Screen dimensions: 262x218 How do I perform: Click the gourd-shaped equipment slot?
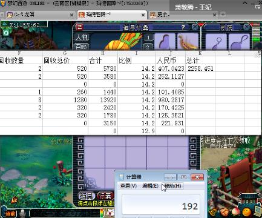coord(165,42)
